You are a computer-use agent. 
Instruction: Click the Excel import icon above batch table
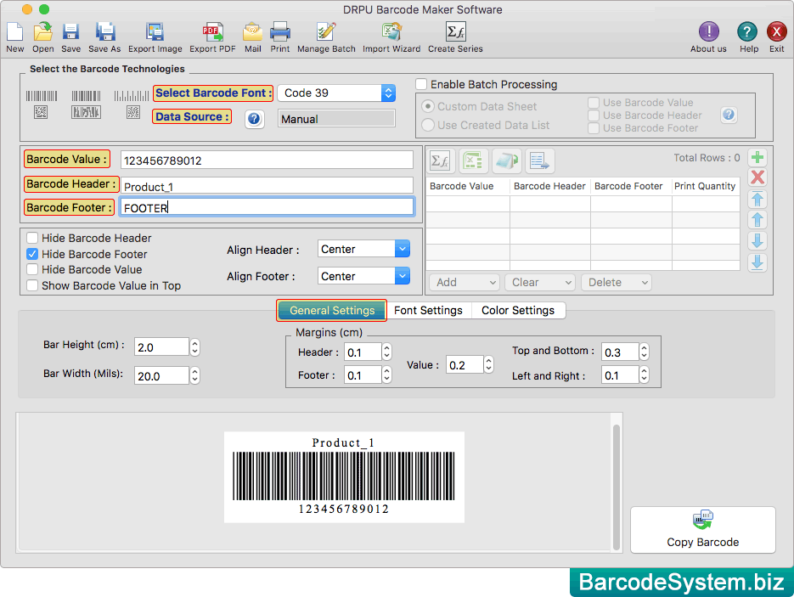point(474,161)
